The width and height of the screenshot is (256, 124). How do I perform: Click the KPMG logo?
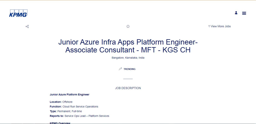pos(18,13)
